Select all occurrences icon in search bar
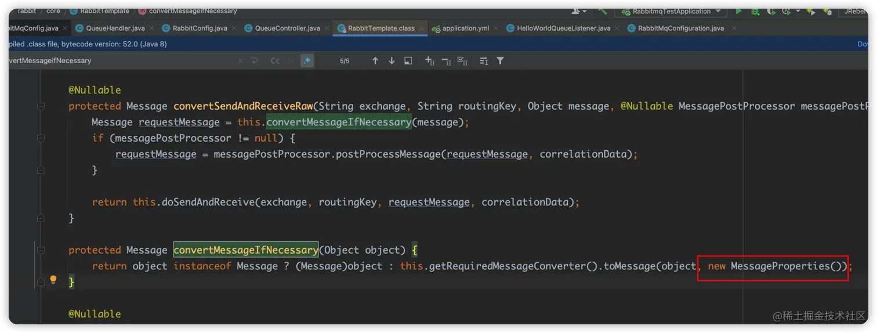The image size is (877, 333). [462, 61]
